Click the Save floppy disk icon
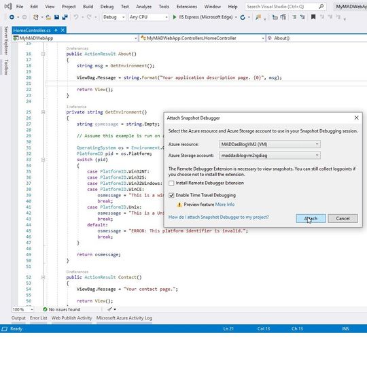This screenshot has height=367, width=367. tap(56, 17)
